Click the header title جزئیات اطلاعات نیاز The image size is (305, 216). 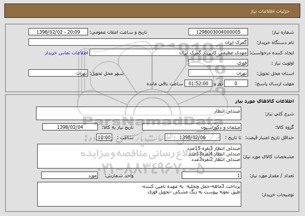270,11
